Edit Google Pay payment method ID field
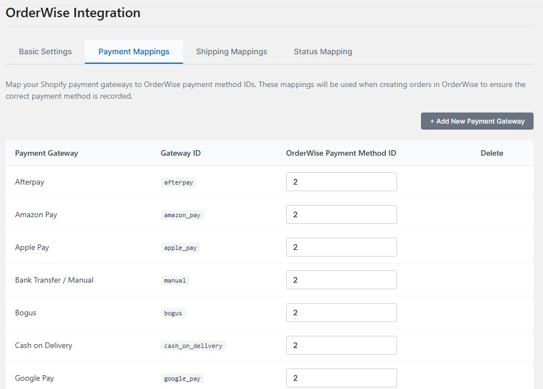Viewport: 543px width, 389px height. [x=342, y=378]
